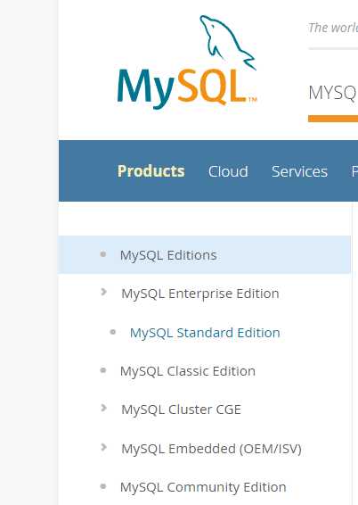Open the Services menu
Image resolution: width=358 pixels, height=505 pixels.
click(x=299, y=171)
